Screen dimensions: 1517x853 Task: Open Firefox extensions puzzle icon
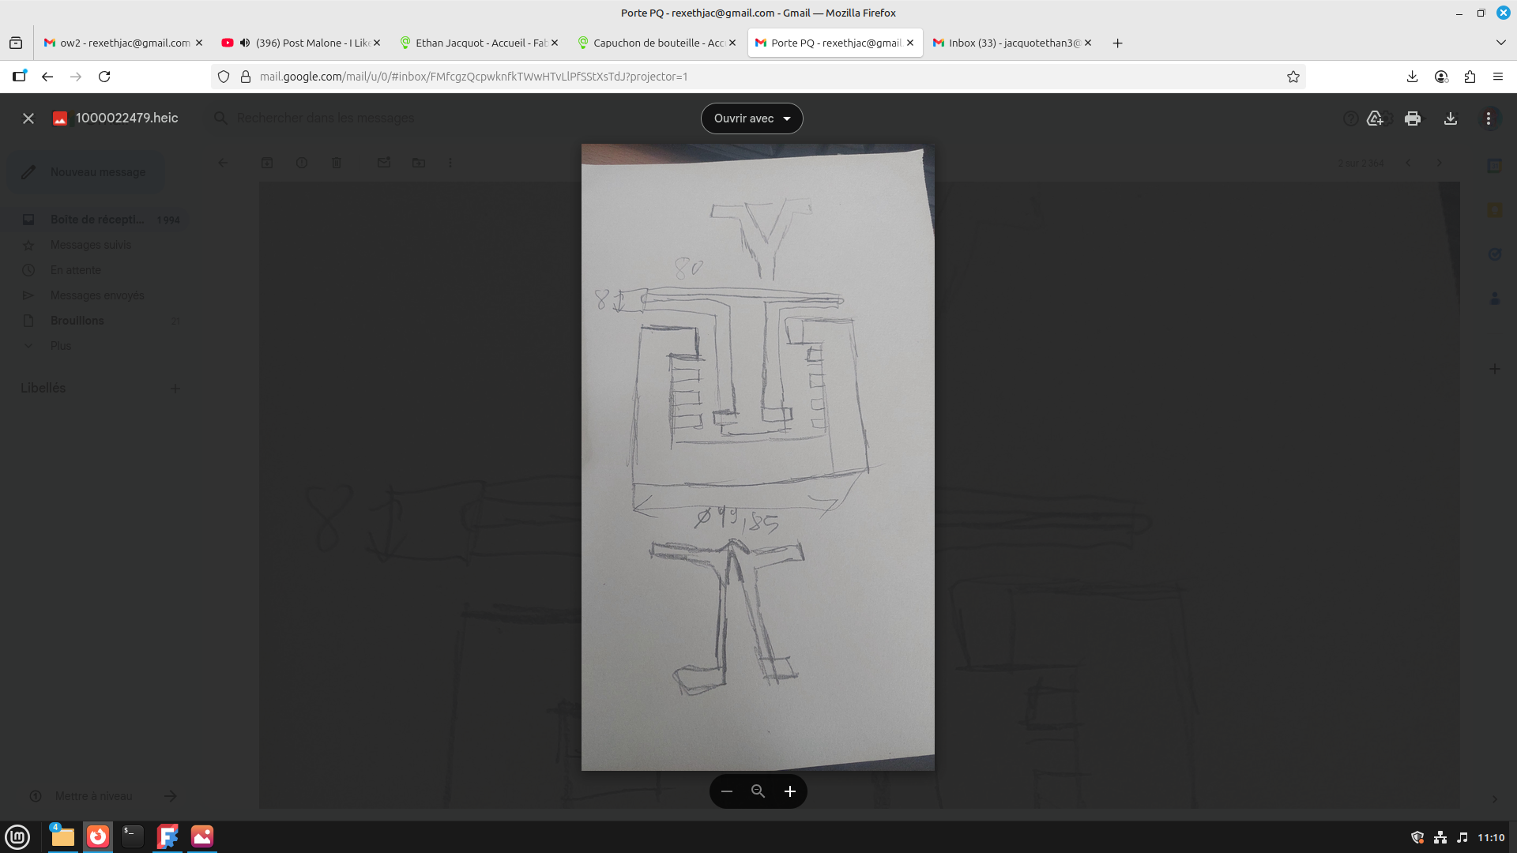(x=1470, y=77)
